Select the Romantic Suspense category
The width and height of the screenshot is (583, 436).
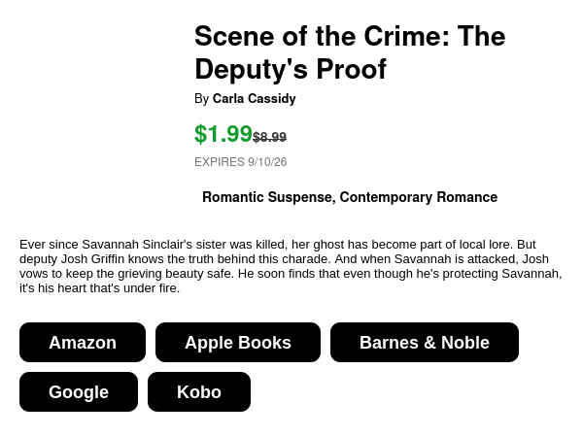pyautogui.click(x=266, y=197)
